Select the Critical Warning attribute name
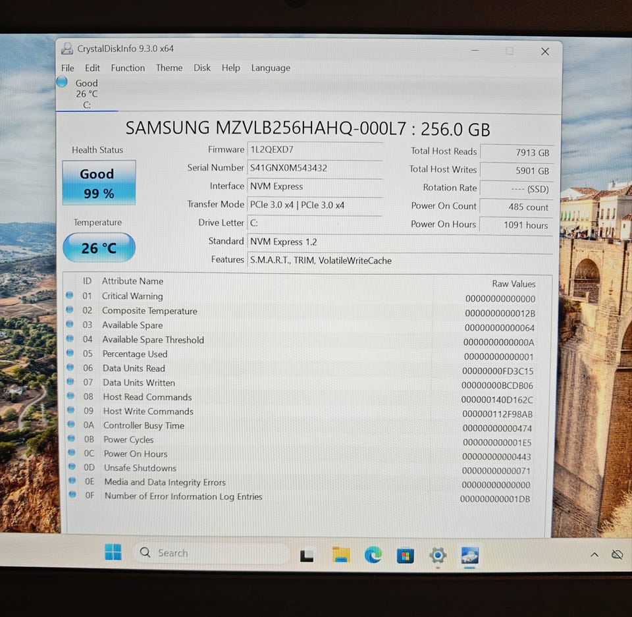 132,296
